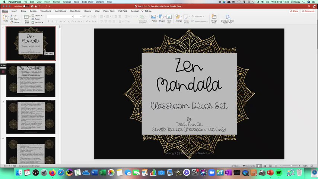Screen dimensions: 318x179
Task: Open the Shape Fill dropdown
Action: pyautogui.click(x=203, y=16)
